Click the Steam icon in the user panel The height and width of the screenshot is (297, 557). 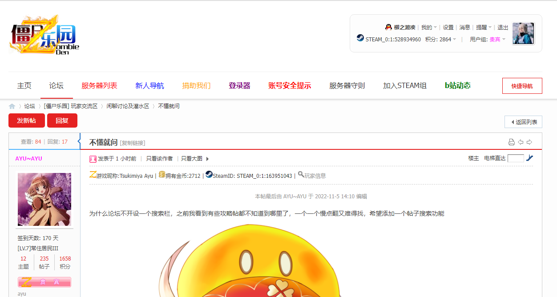(360, 38)
